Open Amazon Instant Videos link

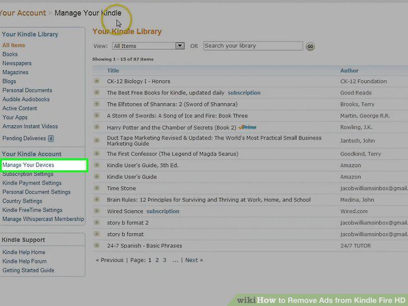30,127
